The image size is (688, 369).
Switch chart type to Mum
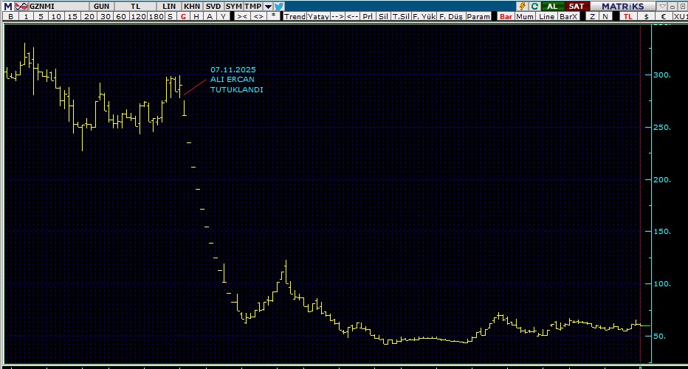pos(526,16)
